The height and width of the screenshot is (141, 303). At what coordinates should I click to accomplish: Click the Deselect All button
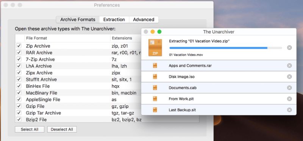62,129
